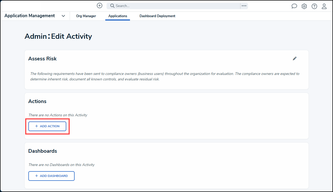Expand the Application Management dropdown chevron
333x192 pixels.
63,16
